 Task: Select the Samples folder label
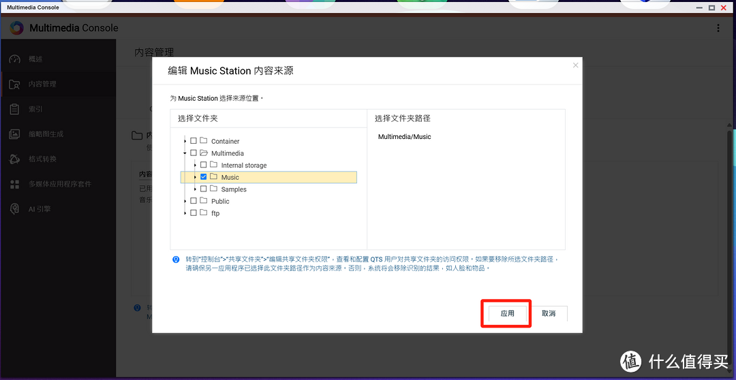(x=234, y=189)
